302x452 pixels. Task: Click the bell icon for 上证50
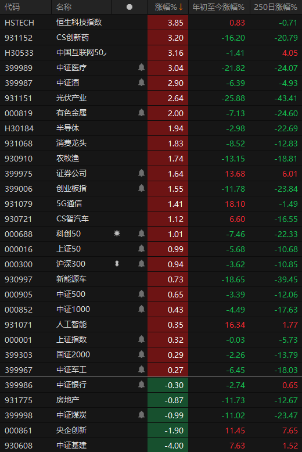(x=141, y=249)
